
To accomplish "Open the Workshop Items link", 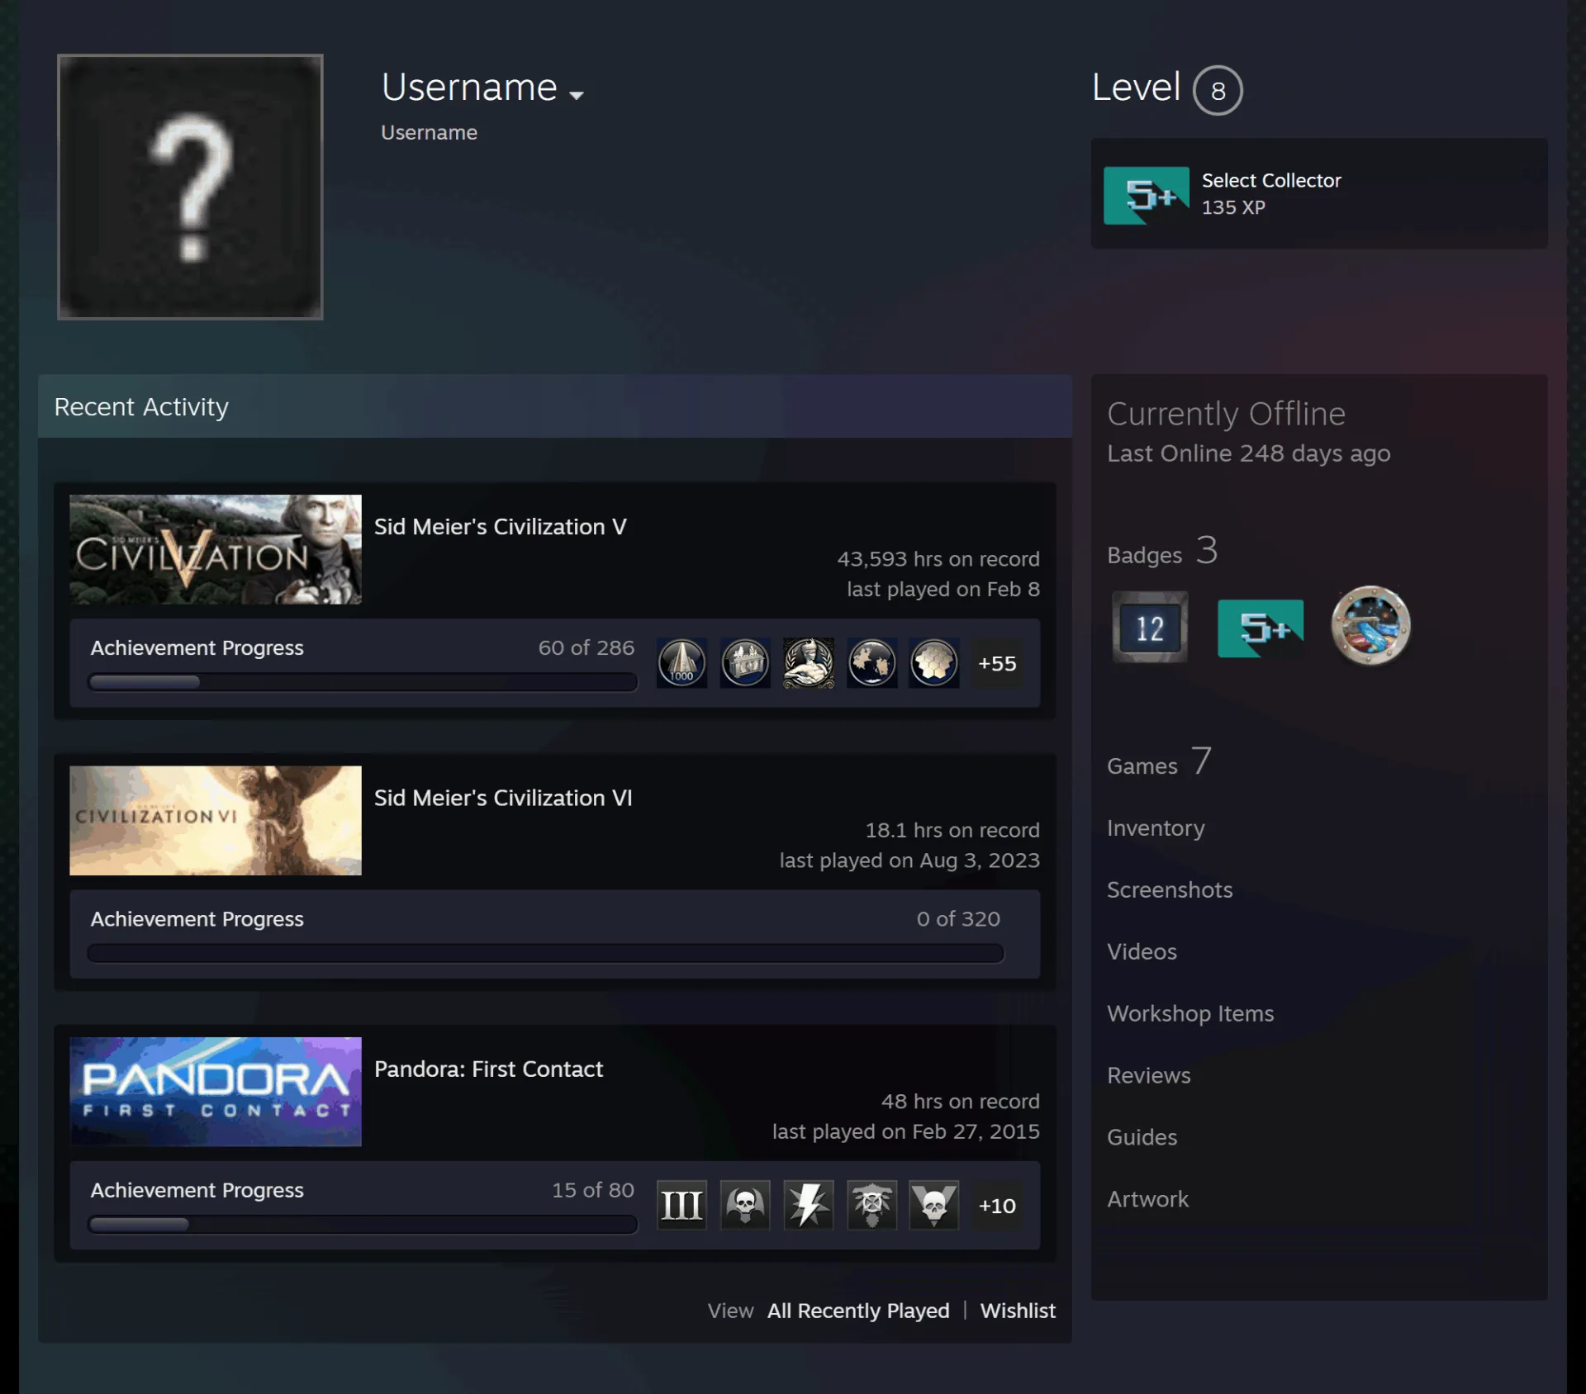I will (1190, 1013).
